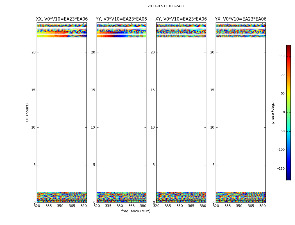Click the 10 hour tick beside the XY panel

tap(153, 127)
